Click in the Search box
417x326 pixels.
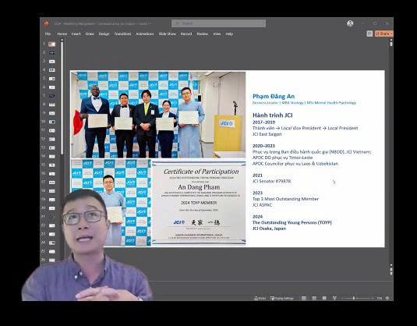[218, 23]
